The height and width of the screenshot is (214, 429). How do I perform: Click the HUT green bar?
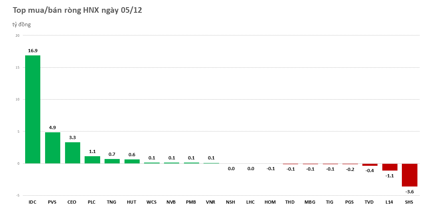tap(132, 161)
